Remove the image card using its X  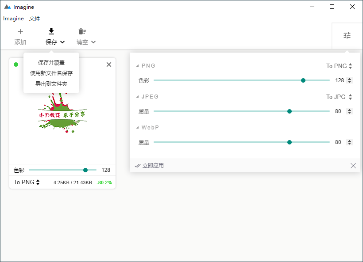point(108,64)
